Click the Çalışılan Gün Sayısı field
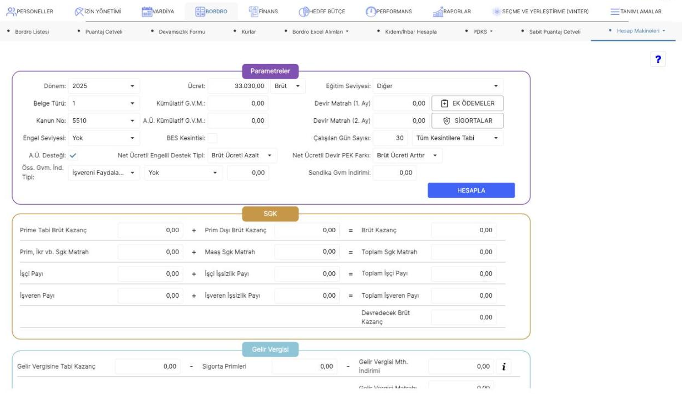The height and width of the screenshot is (394, 682). [x=391, y=138]
